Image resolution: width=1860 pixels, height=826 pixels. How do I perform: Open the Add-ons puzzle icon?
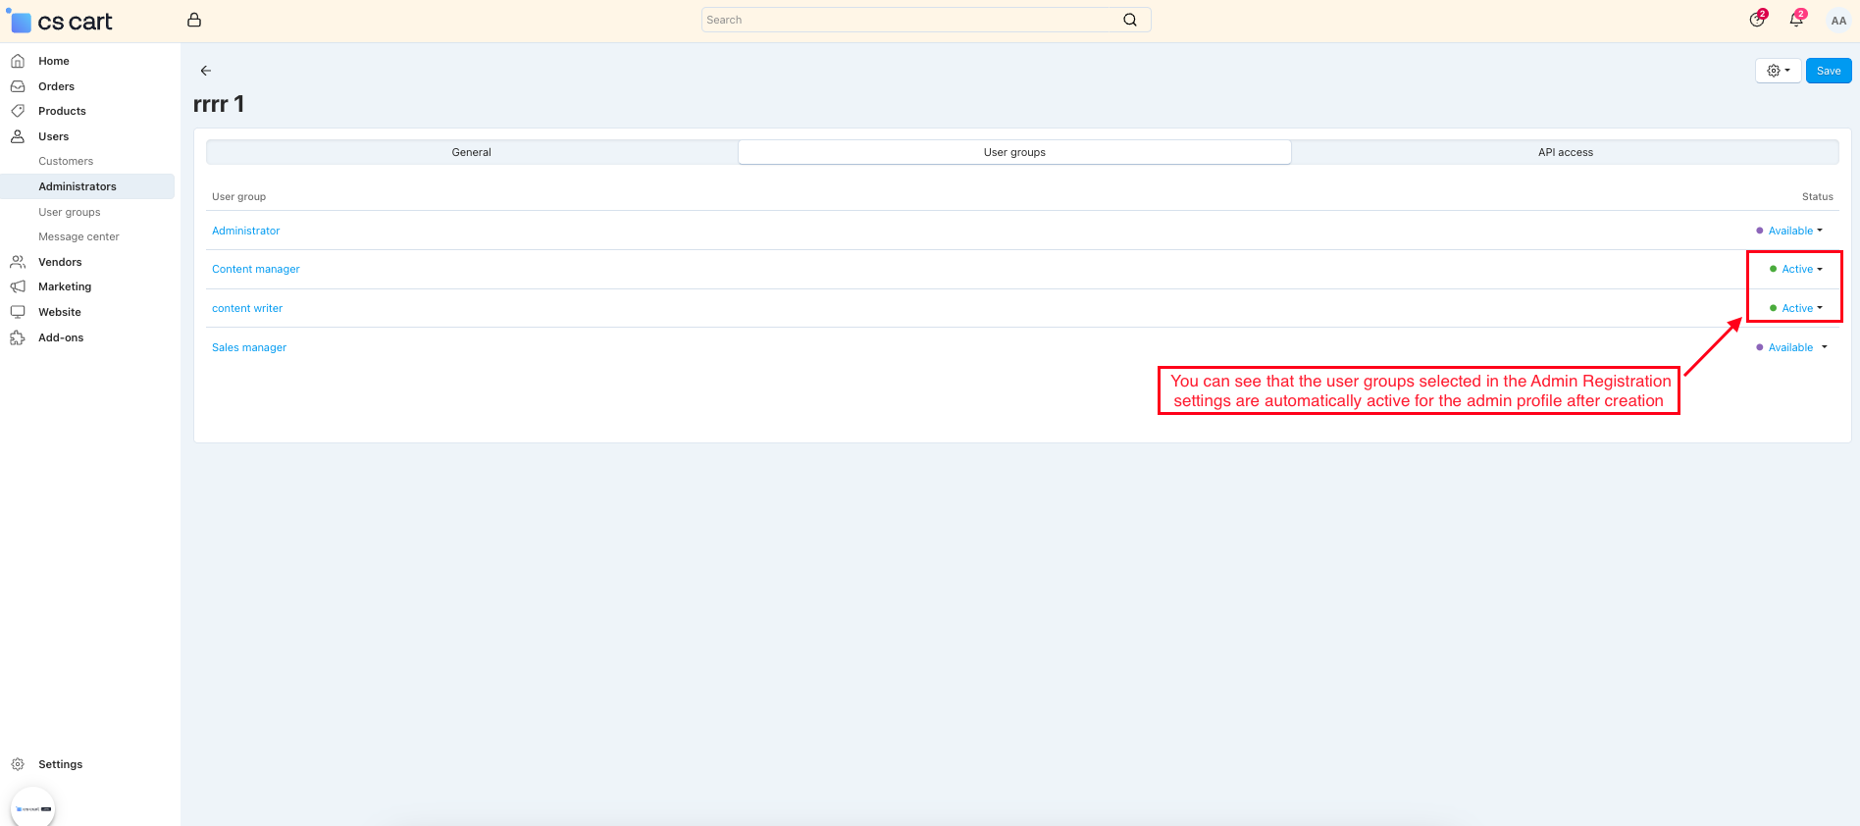(x=18, y=337)
